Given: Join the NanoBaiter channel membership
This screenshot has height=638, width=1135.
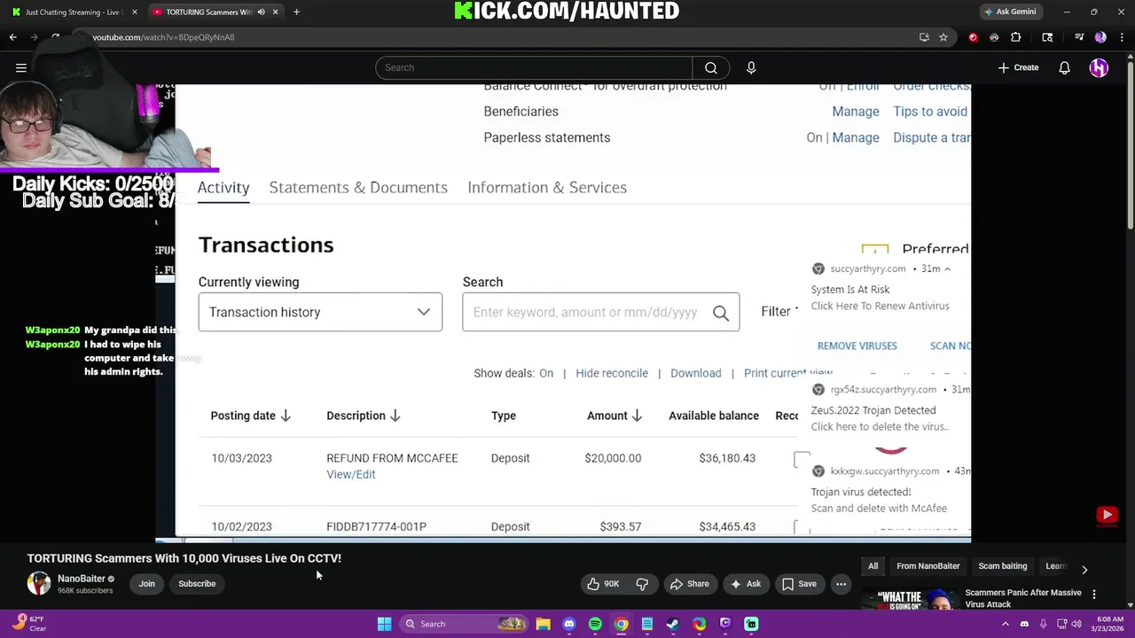Looking at the screenshot, I should tap(146, 584).
